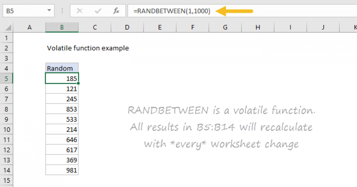Select column G header
Viewport: 357px width, 187px height.
pos(225,27)
